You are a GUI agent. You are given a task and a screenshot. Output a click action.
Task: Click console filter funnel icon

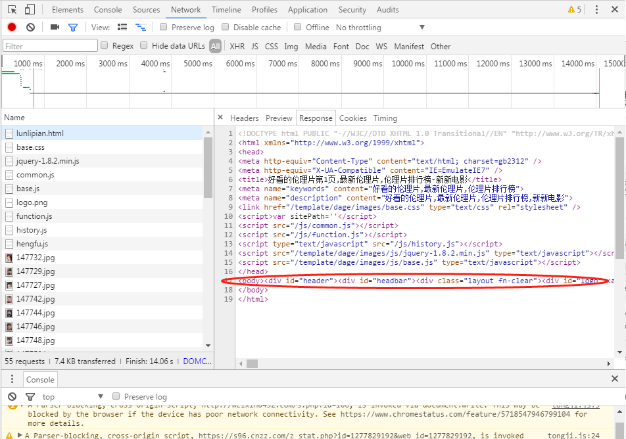click(30, 397)
